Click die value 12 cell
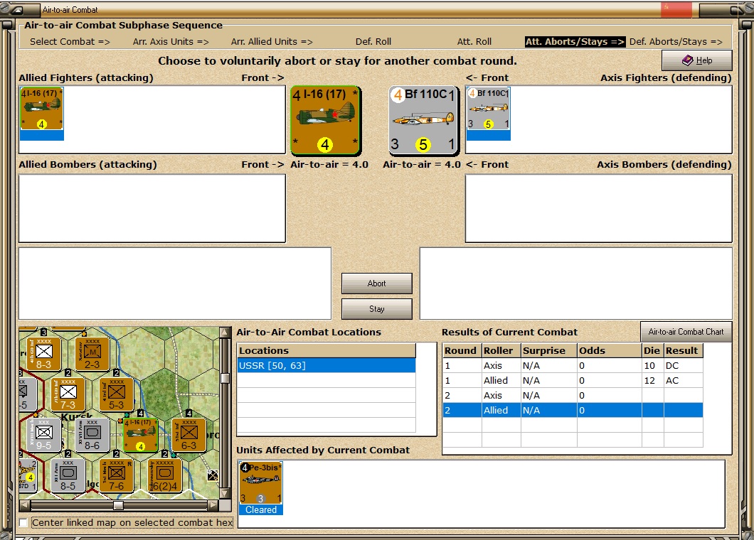 pos(652,381)
